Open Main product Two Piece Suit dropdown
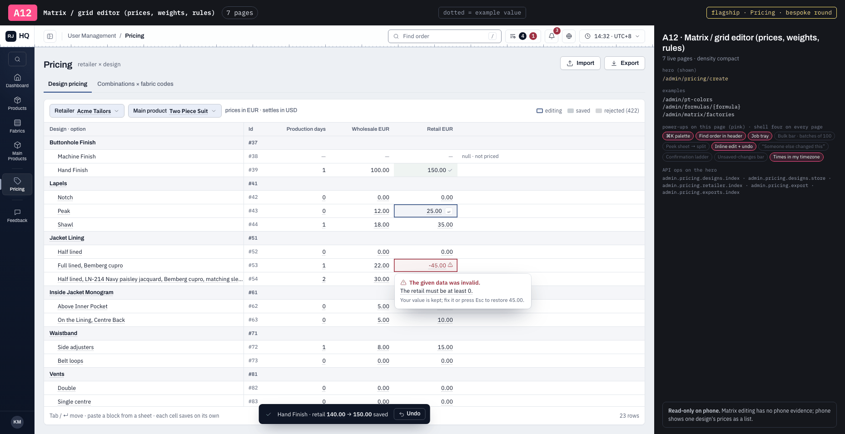Screen dimensions: 845x434 coord(174,111)
